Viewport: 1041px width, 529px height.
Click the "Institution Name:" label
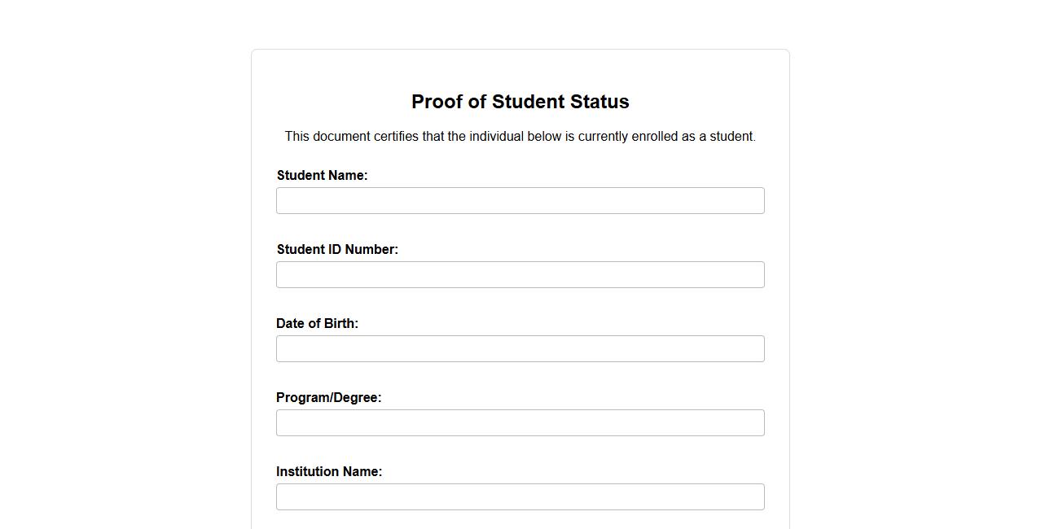pyautogui.click(x=328, y=472)
